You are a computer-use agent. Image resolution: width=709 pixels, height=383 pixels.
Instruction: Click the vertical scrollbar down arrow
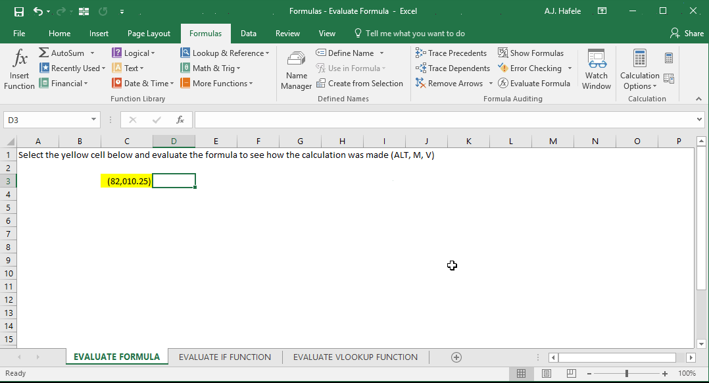click(x=701, y=344)
